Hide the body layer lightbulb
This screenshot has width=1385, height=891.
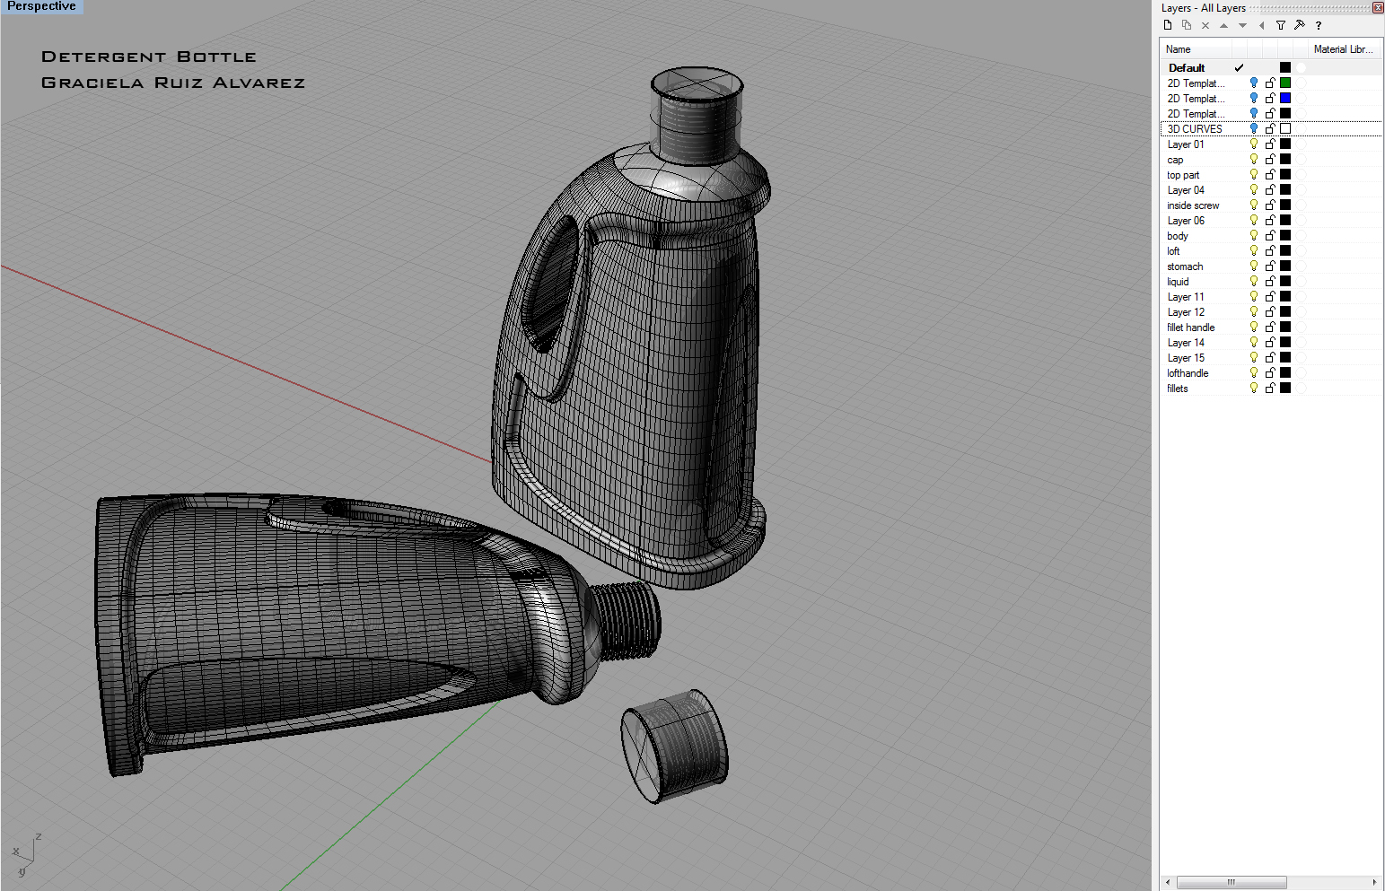click(x=1254, y=235)
